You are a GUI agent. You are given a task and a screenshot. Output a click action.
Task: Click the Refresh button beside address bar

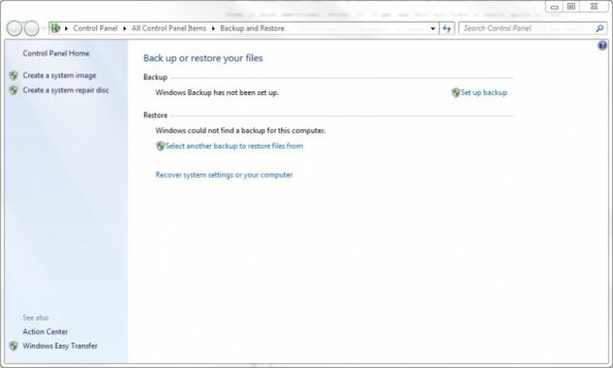point(446,28)
